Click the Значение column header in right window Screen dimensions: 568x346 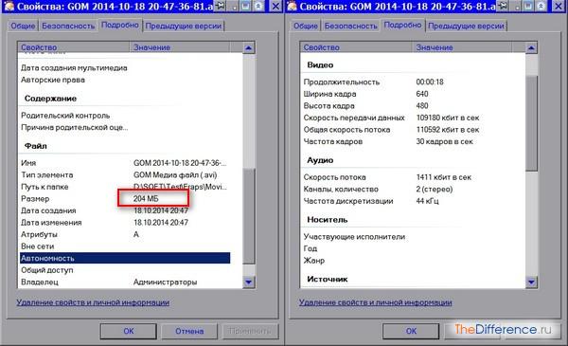[x=462, y=47]
